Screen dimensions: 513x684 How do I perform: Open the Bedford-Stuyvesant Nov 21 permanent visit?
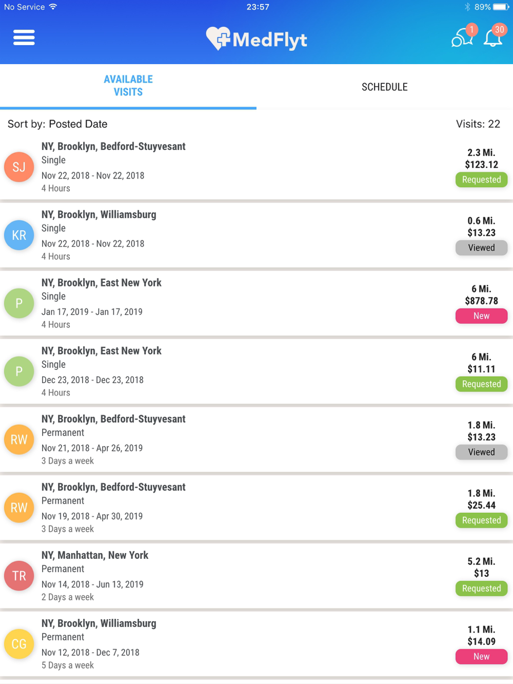tap(205, 440)
